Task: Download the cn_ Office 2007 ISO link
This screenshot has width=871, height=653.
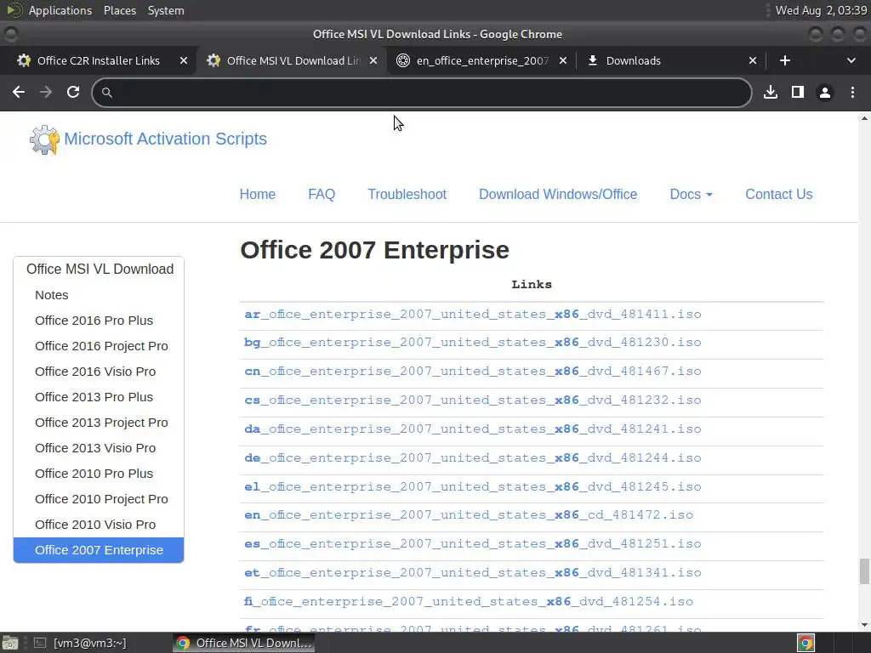Action: (x=473, y=372)
